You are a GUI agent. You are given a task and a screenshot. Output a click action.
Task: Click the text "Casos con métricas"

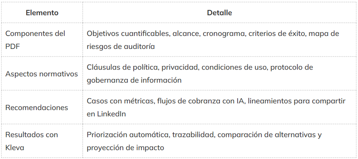[120, 101]
